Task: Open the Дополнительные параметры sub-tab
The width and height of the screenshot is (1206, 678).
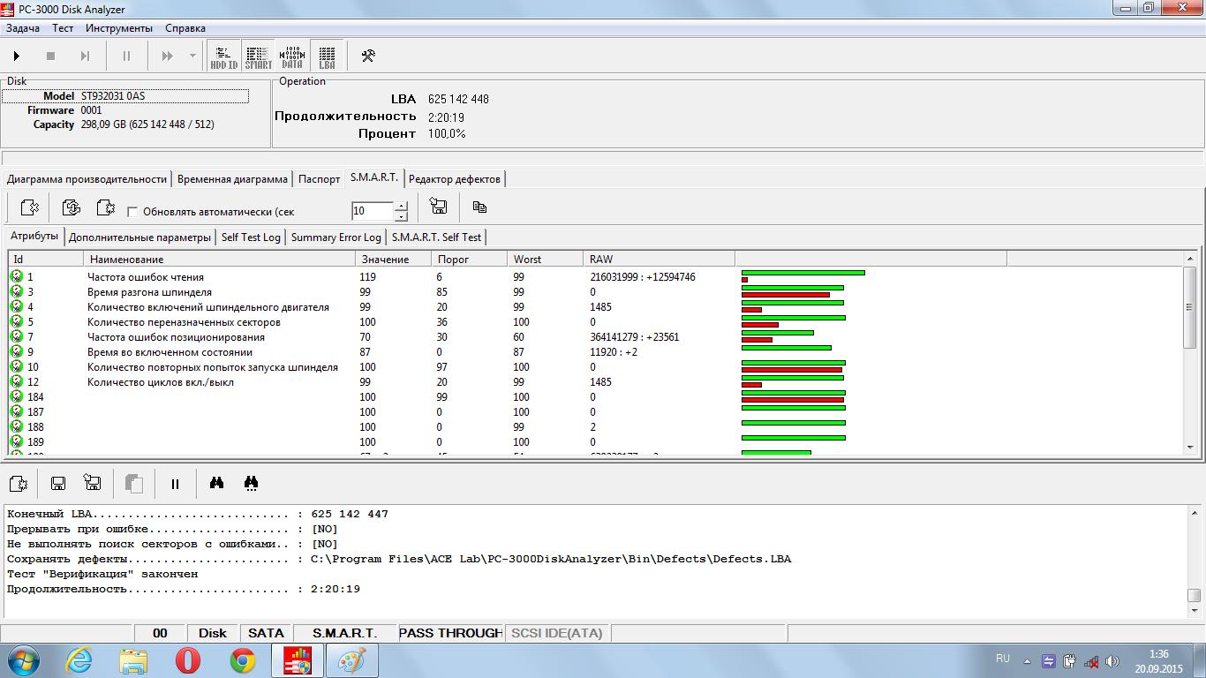Action: click(x=140, y=237)
